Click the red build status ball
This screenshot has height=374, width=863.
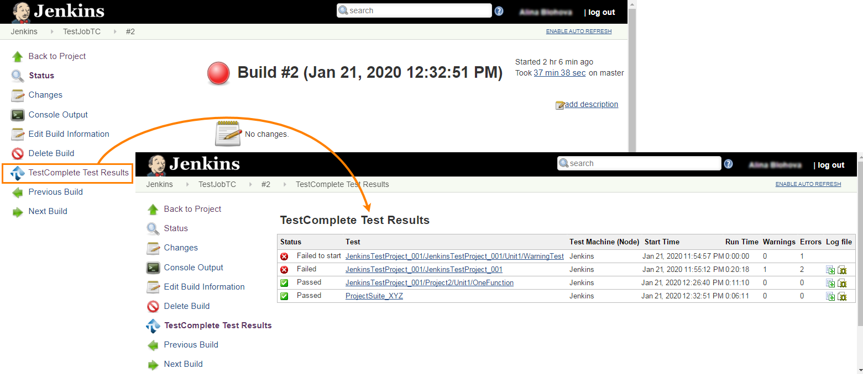coord(218,73)
